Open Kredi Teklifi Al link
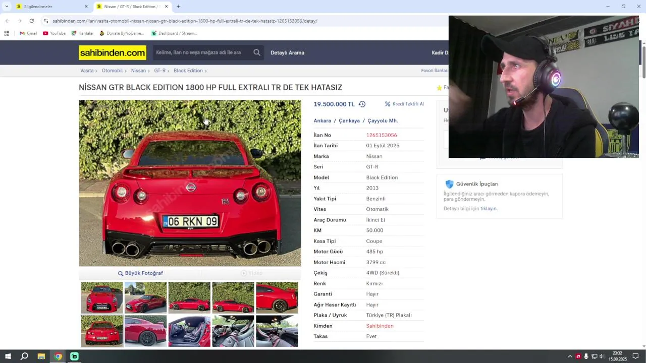The image size is (646, 363). (404, 104)
